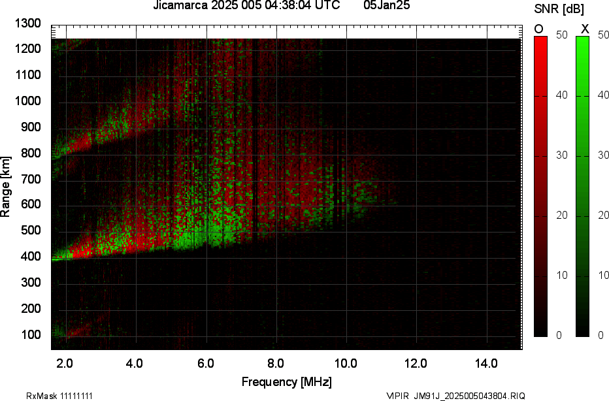Click the 900 range tick label
This screenshot has width=609, height=401.
coord(31,127)
